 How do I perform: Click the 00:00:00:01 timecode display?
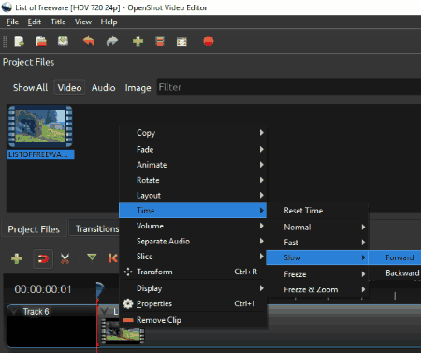43,289
